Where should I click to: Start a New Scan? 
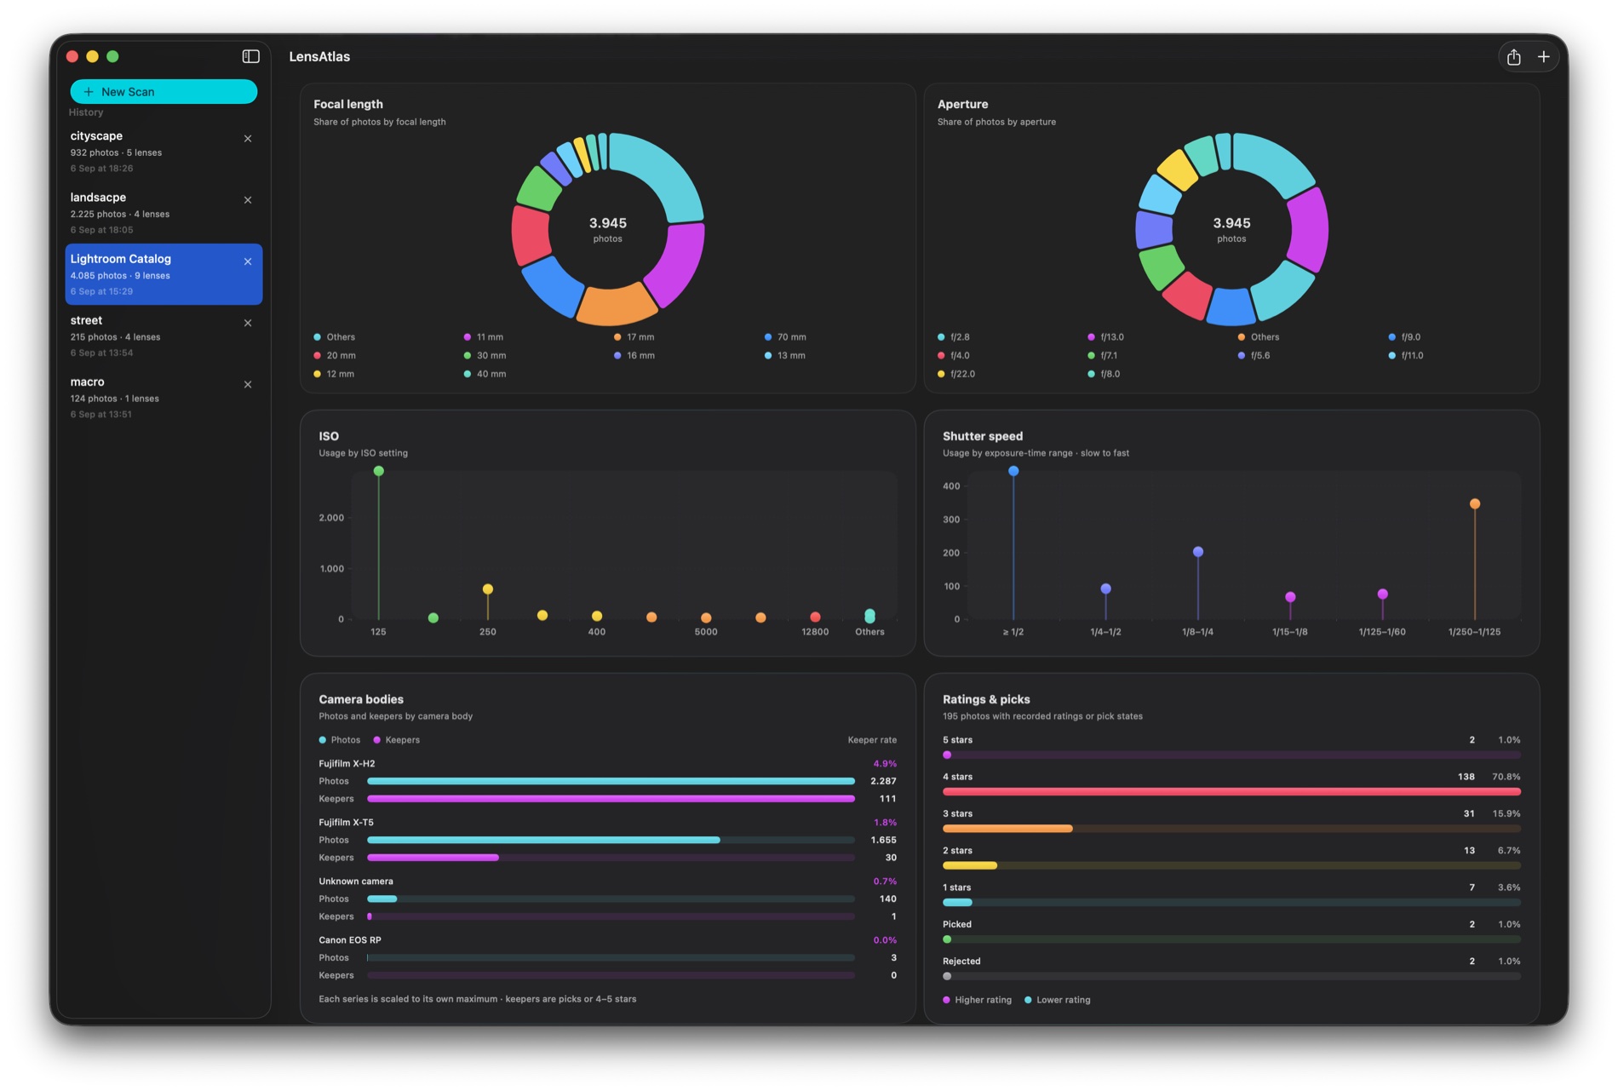(x=164, y=92)
